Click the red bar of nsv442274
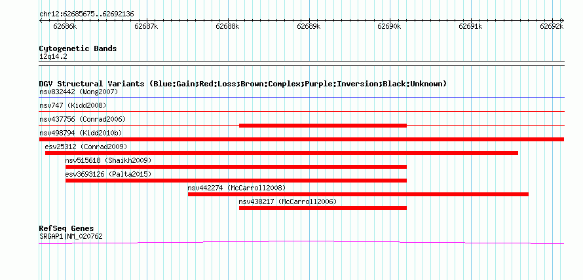 [358, 194]
